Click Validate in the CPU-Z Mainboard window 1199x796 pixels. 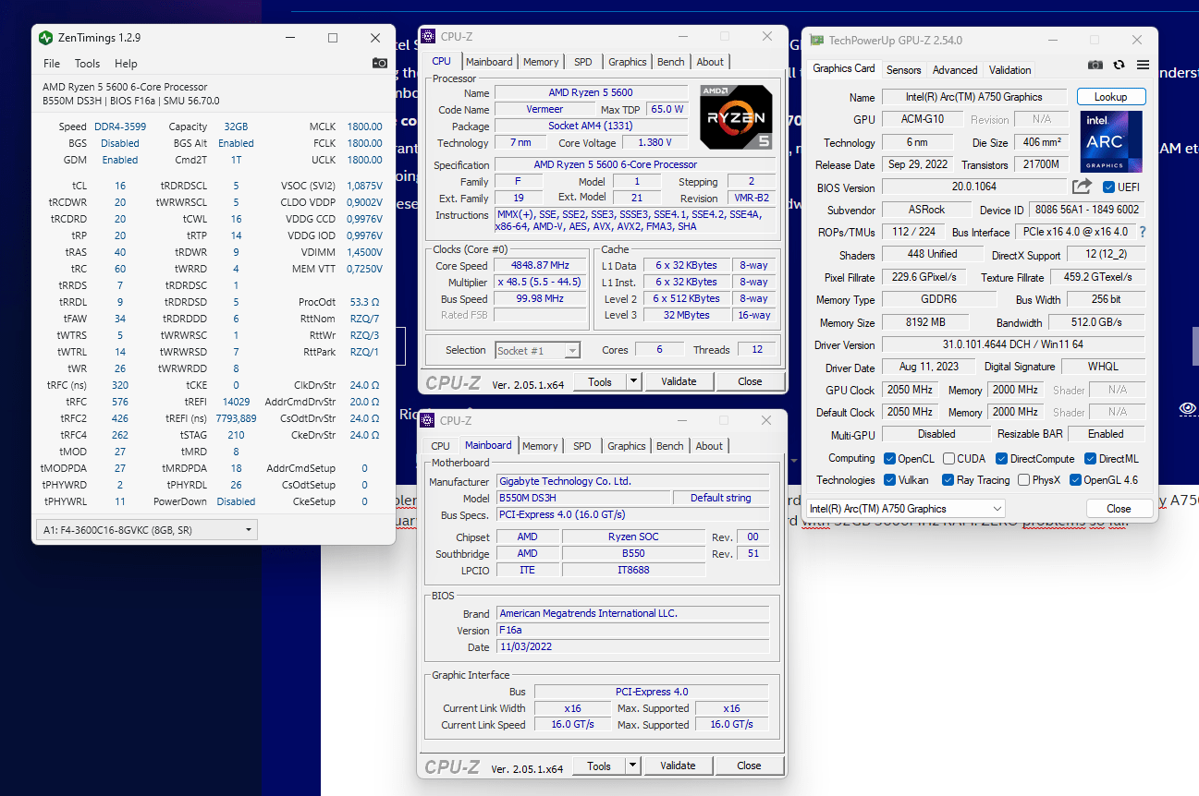[678, 766]
